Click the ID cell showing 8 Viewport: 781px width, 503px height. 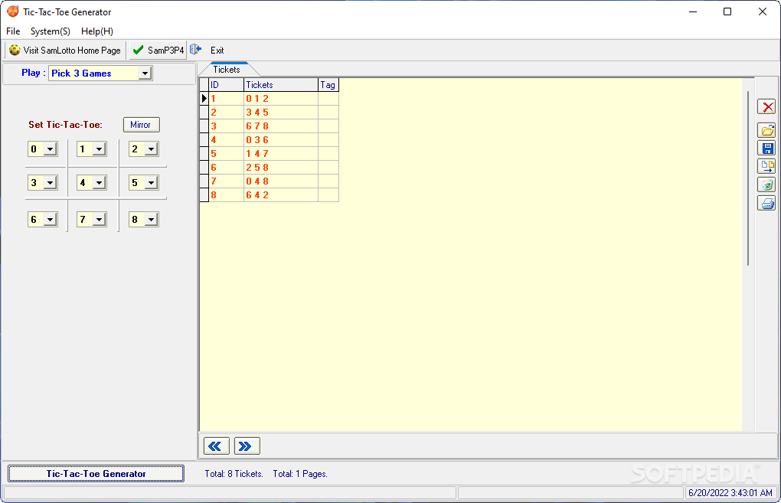pos(226,195)
